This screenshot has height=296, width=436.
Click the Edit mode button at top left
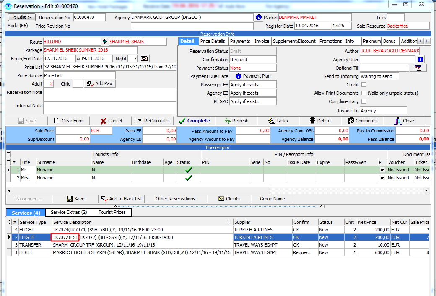22,18
